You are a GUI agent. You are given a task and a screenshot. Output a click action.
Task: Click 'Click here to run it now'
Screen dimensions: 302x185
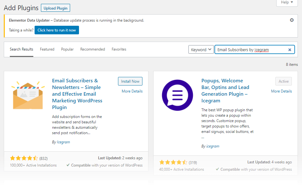56,30
